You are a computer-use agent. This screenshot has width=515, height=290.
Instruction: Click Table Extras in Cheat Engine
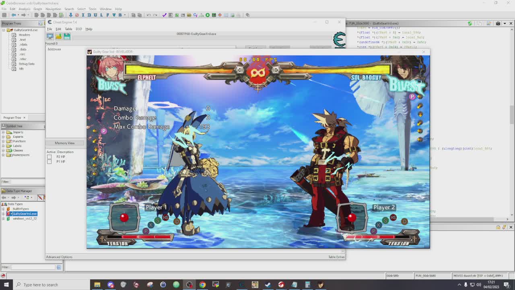pos(336,257)
